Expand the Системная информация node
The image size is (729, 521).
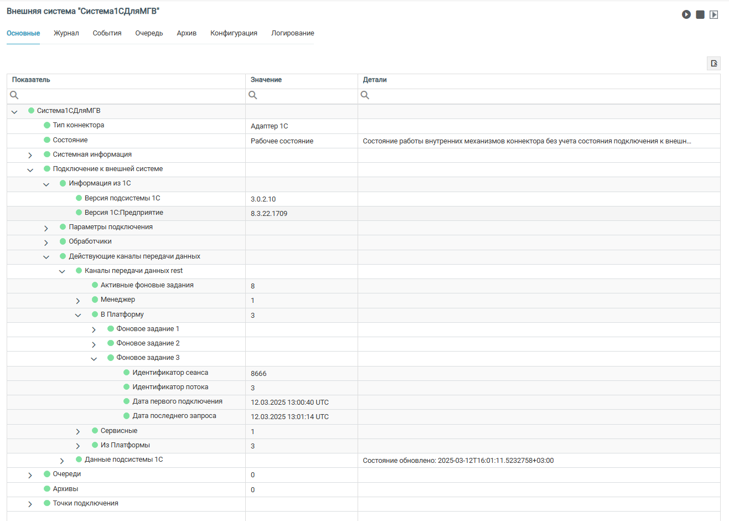coord(30,155)
